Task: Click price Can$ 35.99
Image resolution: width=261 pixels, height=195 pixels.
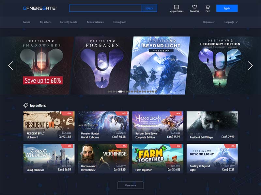Action: tap(174, 137)
